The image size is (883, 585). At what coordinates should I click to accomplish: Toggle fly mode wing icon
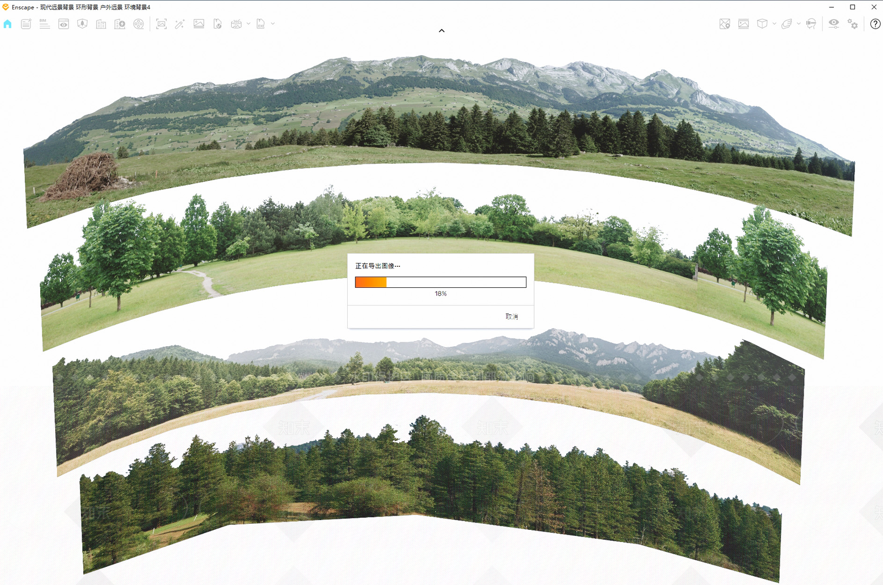(786, 24)
